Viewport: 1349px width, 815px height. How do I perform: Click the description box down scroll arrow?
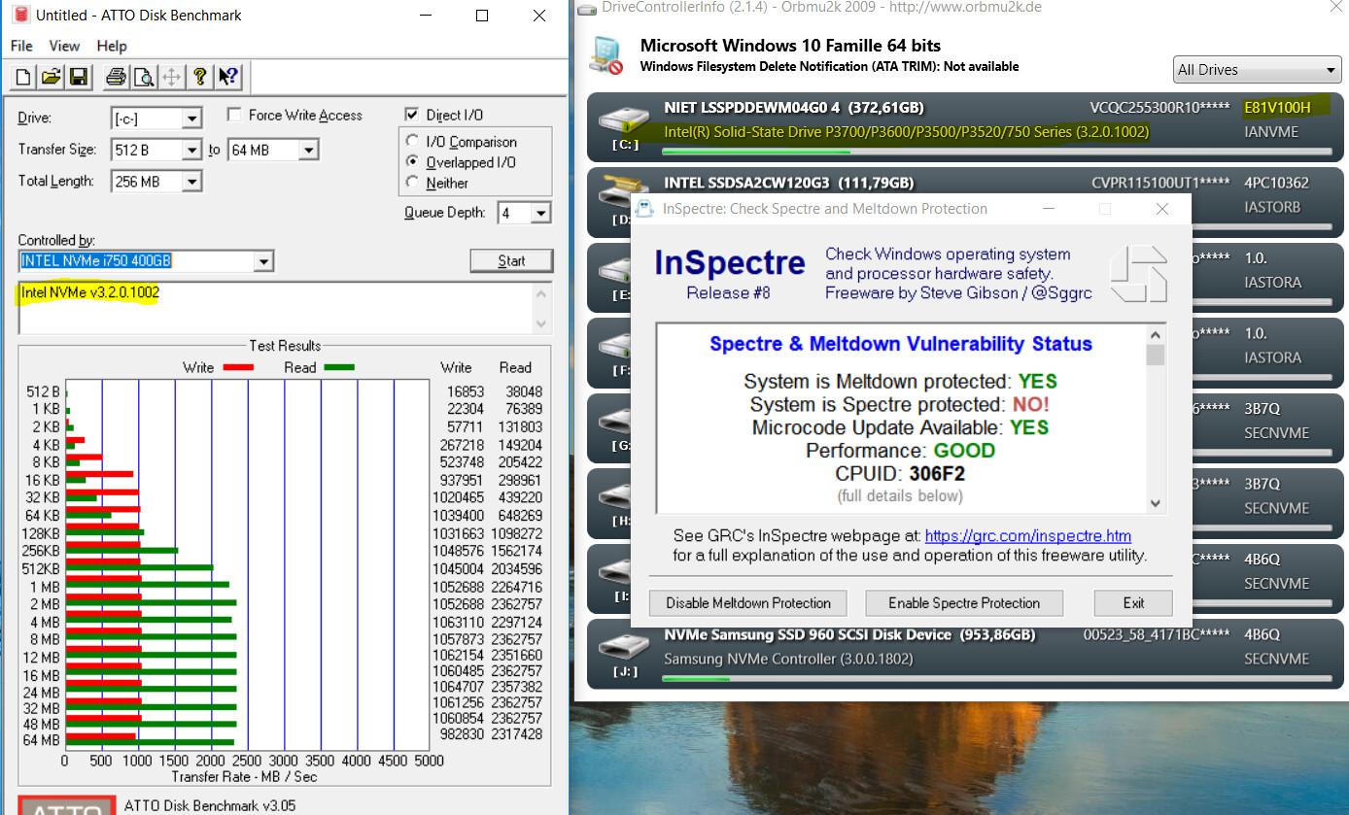click(x=542, y=324)
